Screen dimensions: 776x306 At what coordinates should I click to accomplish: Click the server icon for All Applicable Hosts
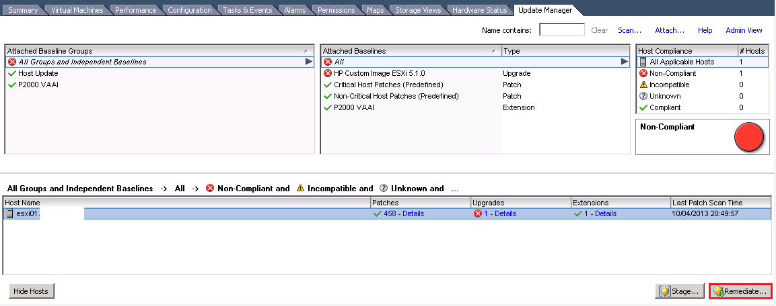(x=643, y=62)
